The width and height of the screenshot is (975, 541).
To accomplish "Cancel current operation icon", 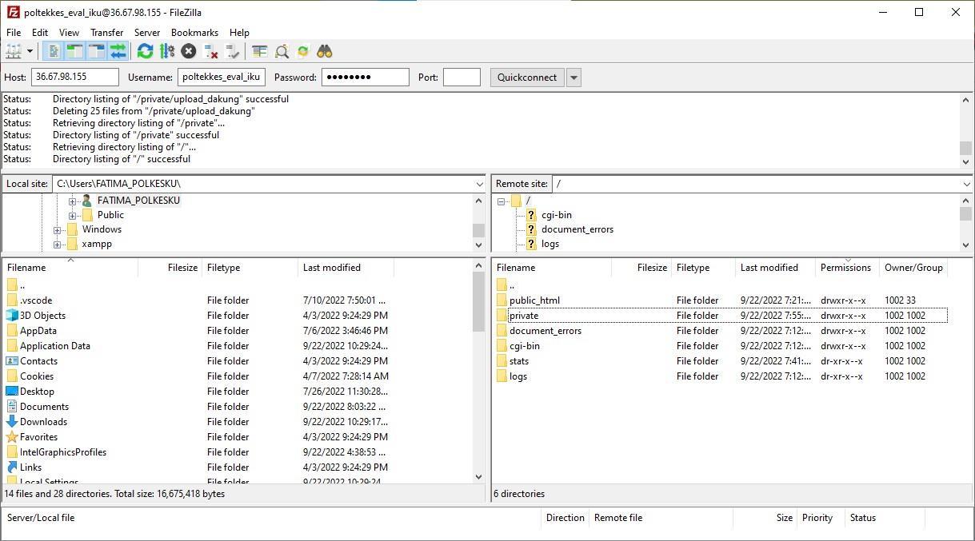I will [188, 51].
